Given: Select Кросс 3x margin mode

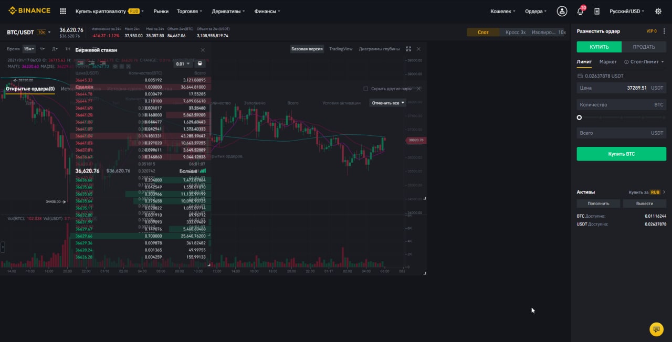Looking at the screenshot, I should click(516, 32).
